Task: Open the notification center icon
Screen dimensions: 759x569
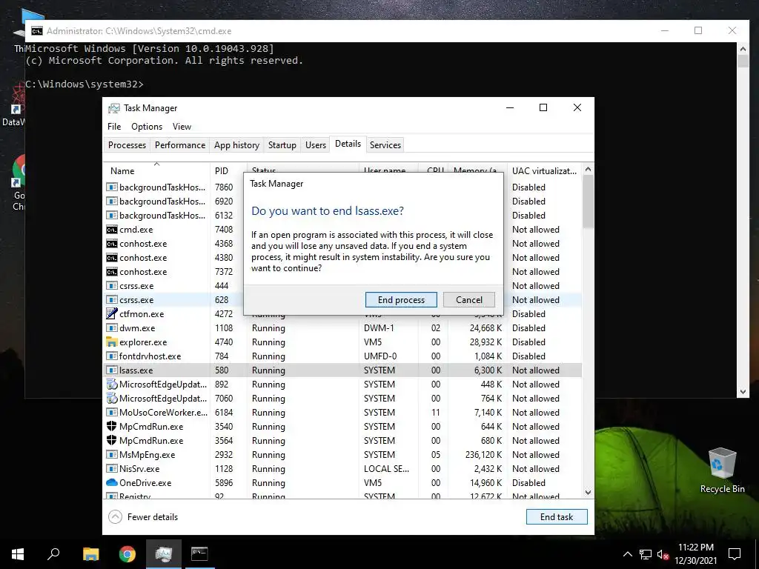Action: (x=735, y=554)
